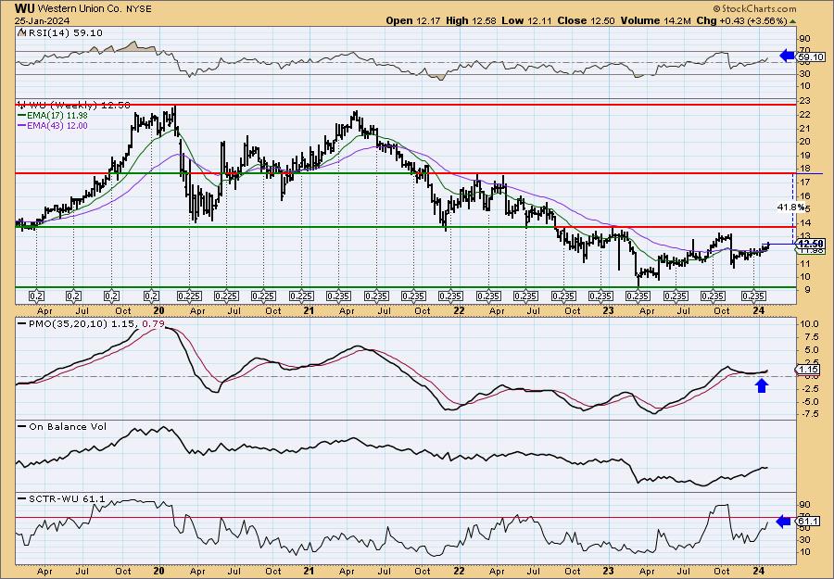This screenshot has height=579, width=834.
Task: Click the 25-Jan-2024 chart date
Action: pos(42,20)
